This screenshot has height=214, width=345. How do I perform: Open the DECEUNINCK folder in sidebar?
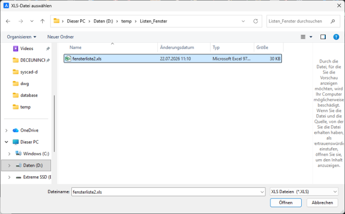coord(29,60)
